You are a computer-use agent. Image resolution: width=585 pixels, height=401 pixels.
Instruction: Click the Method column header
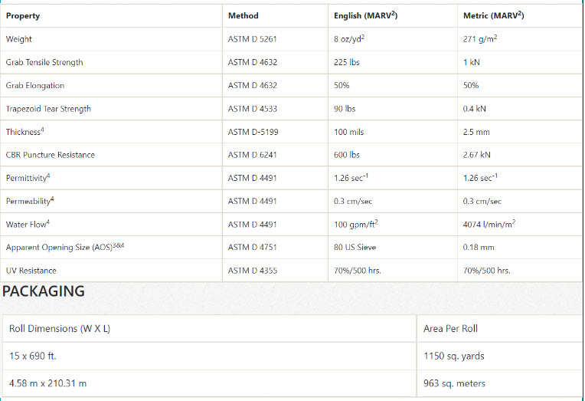(x=243, y=15)
